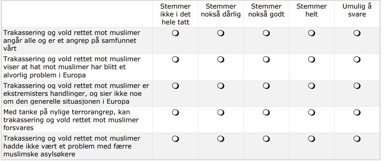Screen dimensions: 384x161
Task: Select 'Stemmer nokså dårlig' for 'færre muslimske asylsøkere' row
Action: click(x=221, y=139)
